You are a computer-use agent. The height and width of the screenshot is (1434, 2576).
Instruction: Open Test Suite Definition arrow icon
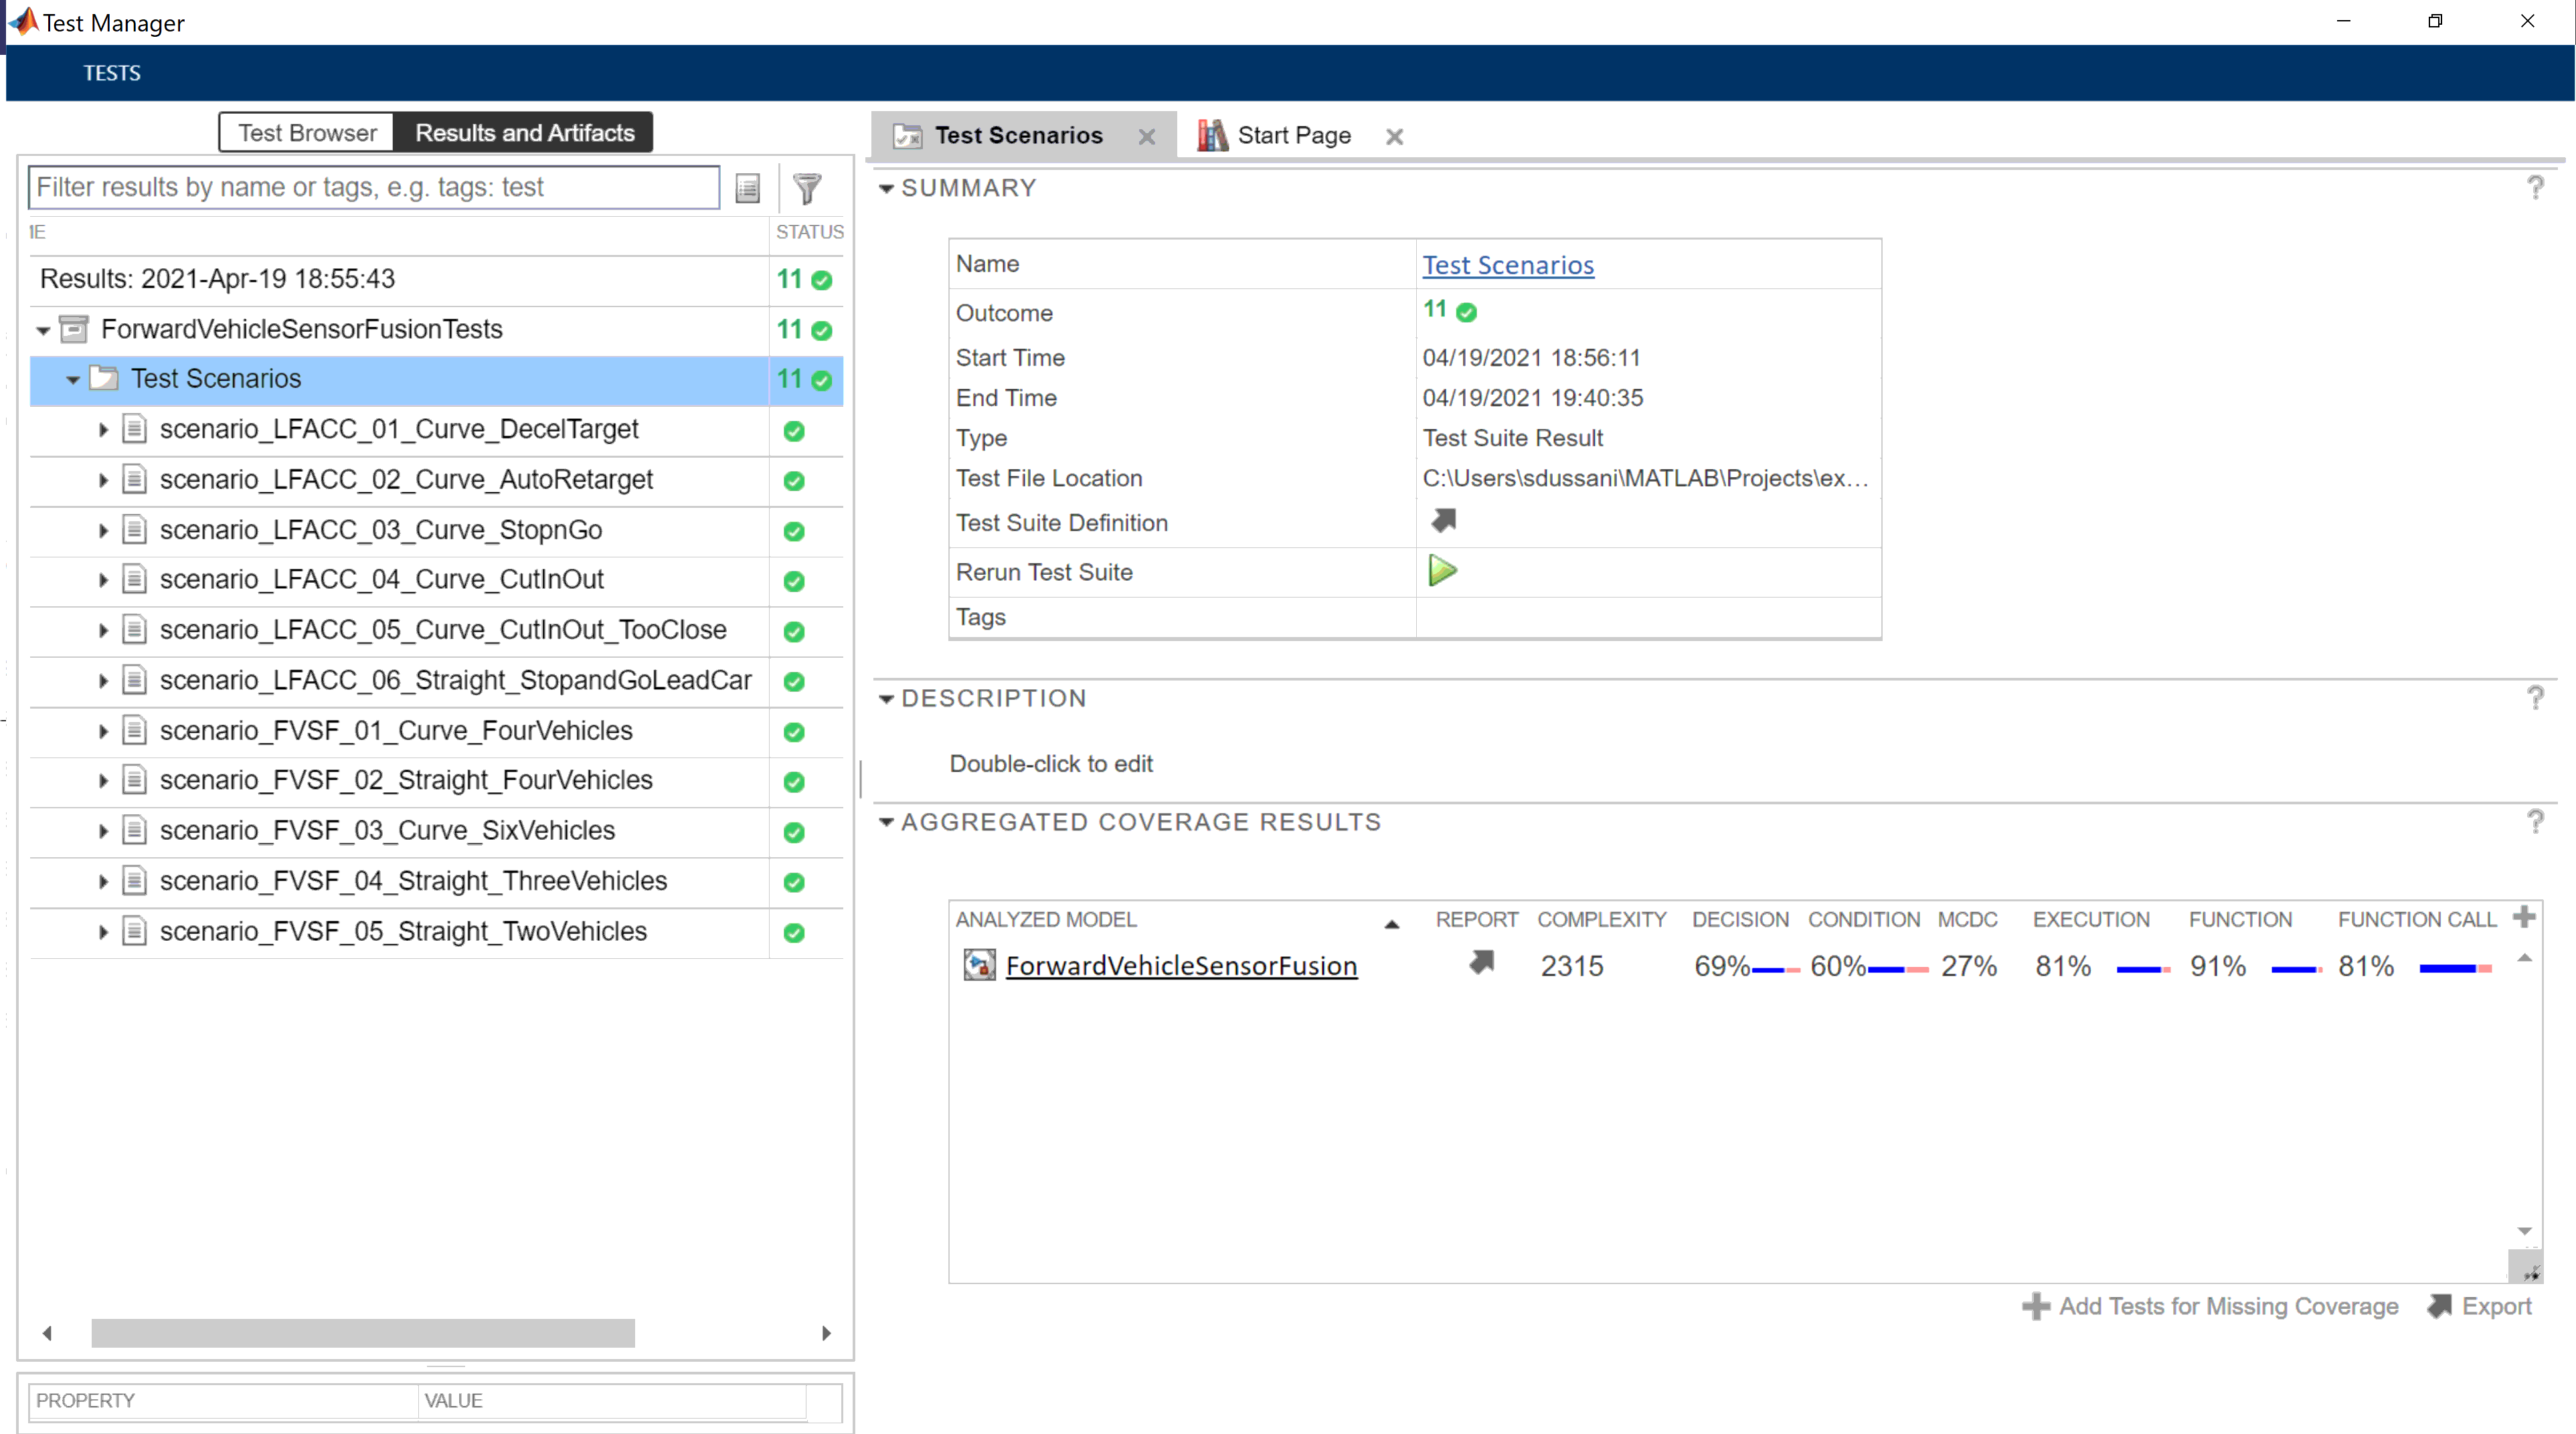pos(1443,521)
